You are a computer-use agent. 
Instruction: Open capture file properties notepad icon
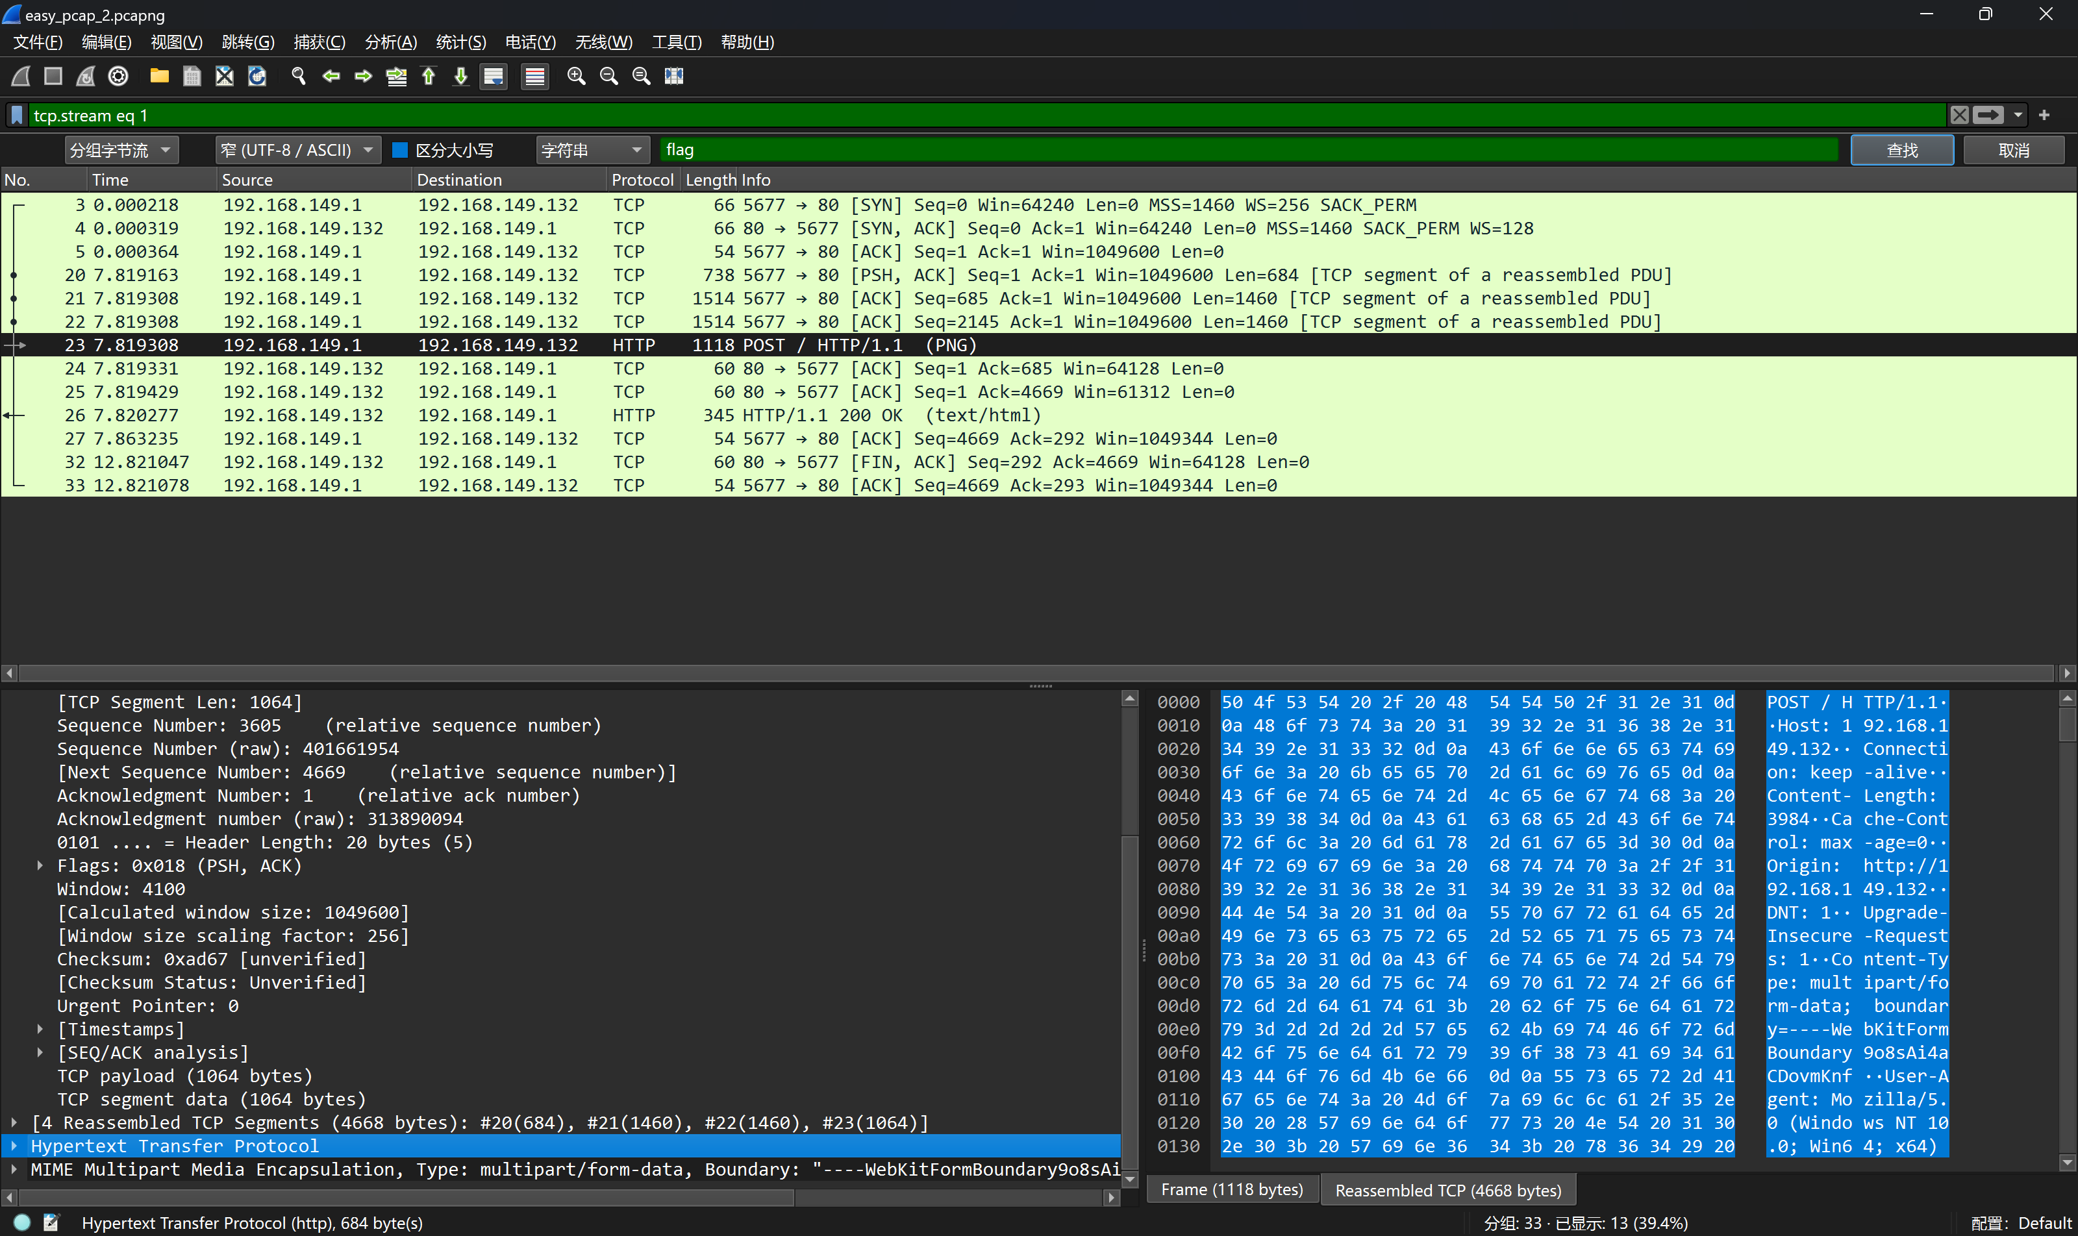[52, 1222]
